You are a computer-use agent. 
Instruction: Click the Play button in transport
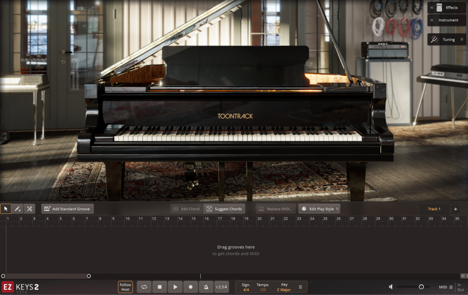pyautogui.click(x=175, y=287)
